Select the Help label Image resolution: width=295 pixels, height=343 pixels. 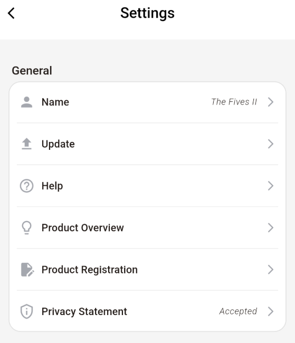pos(52,186)
